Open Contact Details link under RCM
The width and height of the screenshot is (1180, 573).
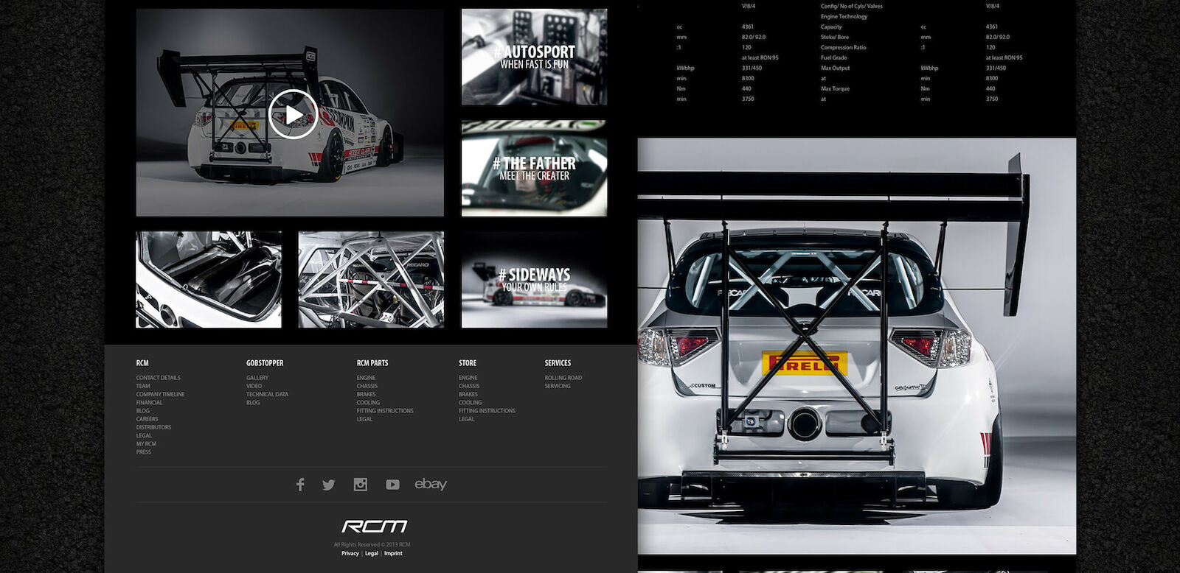158,378
